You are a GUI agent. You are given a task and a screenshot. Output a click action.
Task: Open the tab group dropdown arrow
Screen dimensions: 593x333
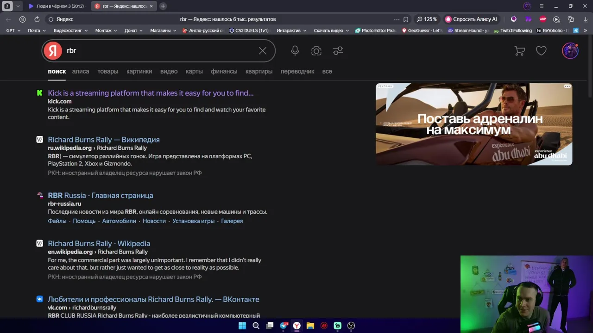(x=18, y=6)
